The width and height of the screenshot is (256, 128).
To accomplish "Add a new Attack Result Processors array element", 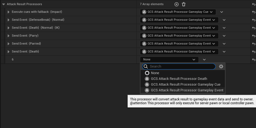I will coord(176,5).
